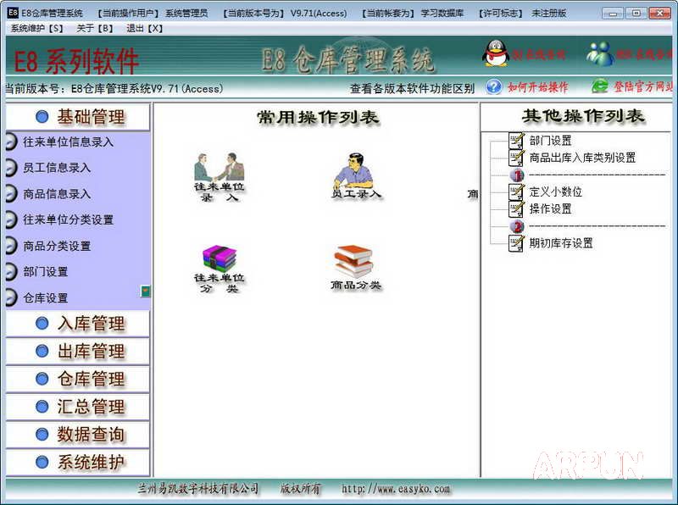Click the notepad icon beside 定义小数位

click(516, 192)
